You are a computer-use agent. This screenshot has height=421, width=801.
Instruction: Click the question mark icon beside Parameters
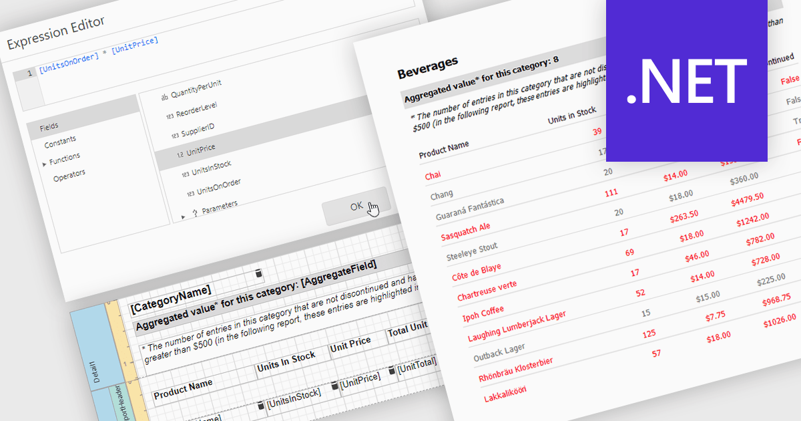tap(195, 213)
